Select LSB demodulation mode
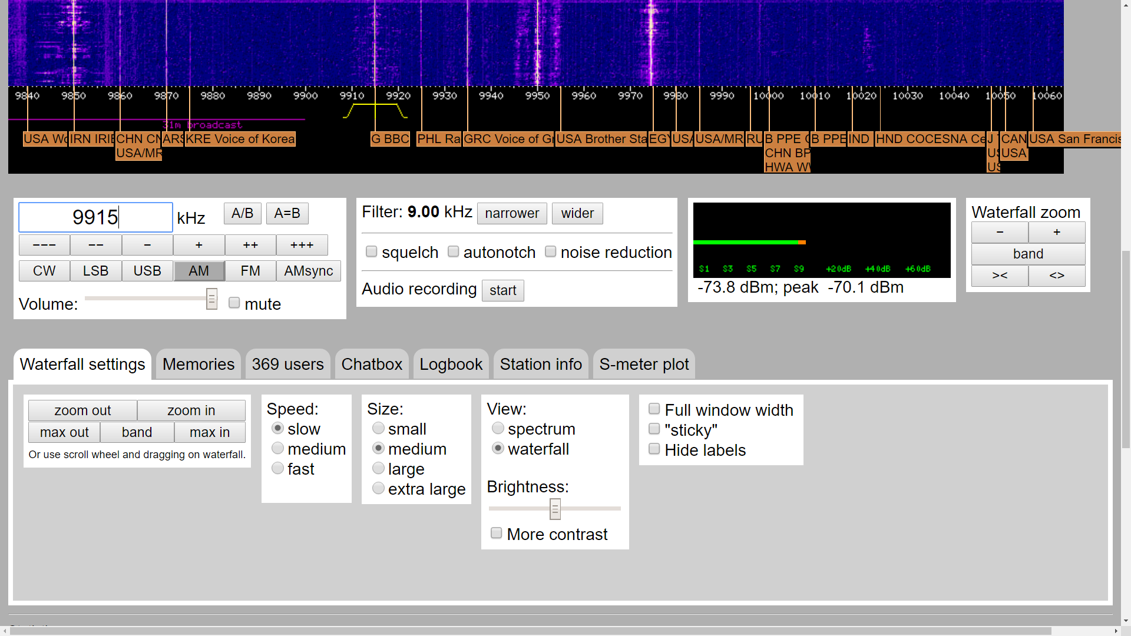 point(96,271)
